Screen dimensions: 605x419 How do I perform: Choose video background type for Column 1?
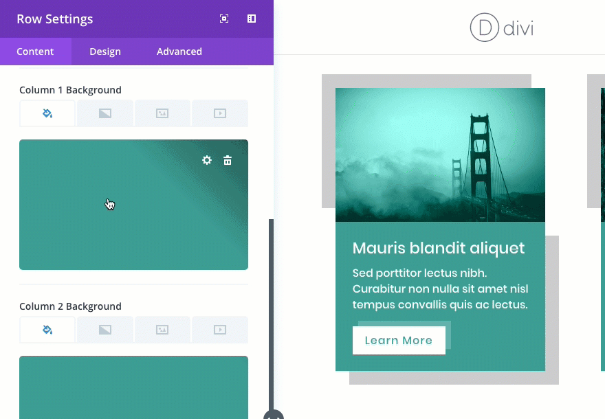(x=220, y=113)
